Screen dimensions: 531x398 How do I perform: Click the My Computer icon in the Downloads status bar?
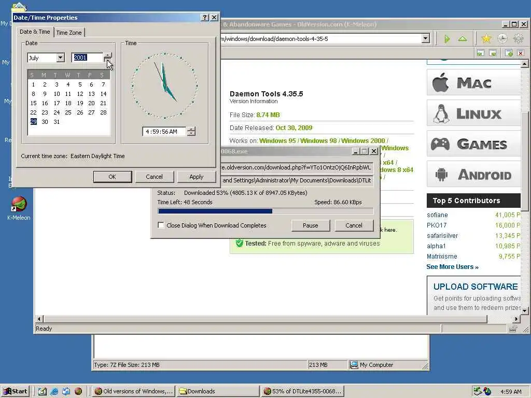354,365
